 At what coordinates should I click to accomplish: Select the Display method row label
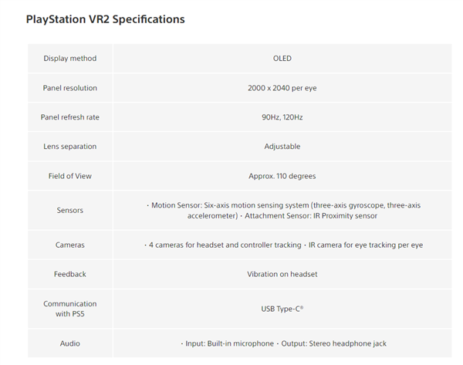click(x=69, y=59)
